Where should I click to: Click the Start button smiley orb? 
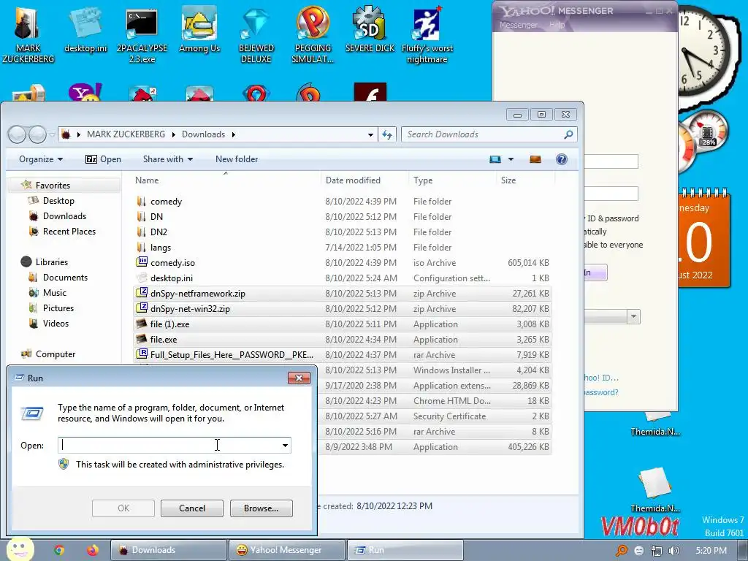pos(20,549)
